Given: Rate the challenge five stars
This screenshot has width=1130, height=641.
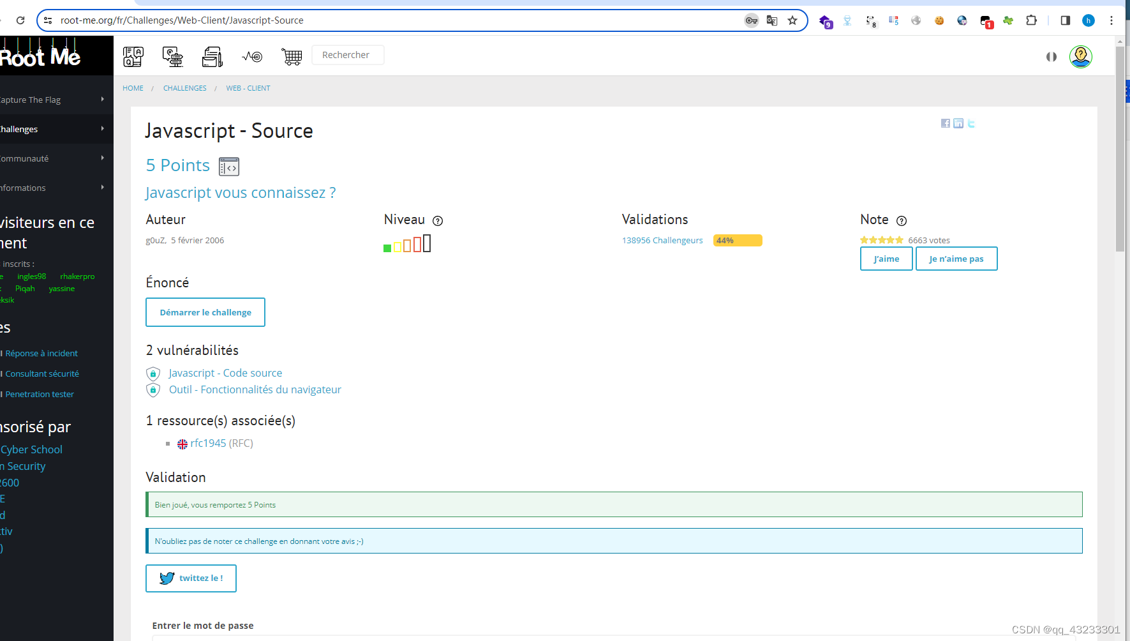Looking at the screenshot, I should click(x=900, y=239).
